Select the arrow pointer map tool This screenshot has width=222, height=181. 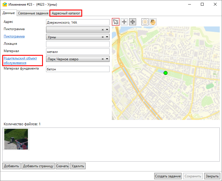pyautogui.click(x=116, y=22)
